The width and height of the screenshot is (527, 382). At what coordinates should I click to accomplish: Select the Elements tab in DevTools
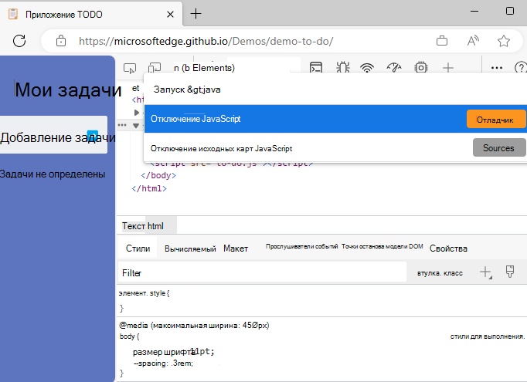pos(204,68)
